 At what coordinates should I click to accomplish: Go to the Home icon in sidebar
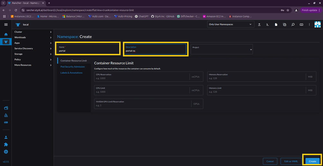tap(6, 35)
